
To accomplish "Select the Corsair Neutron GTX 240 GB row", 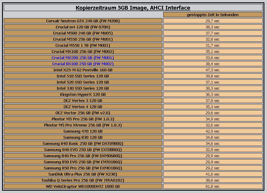I will [83, 21].
